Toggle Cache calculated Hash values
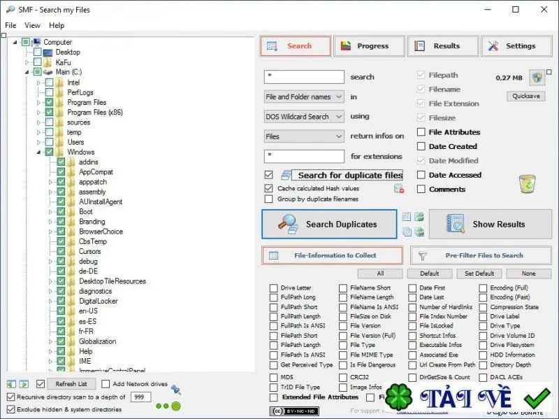 click(x=269, y=188)
